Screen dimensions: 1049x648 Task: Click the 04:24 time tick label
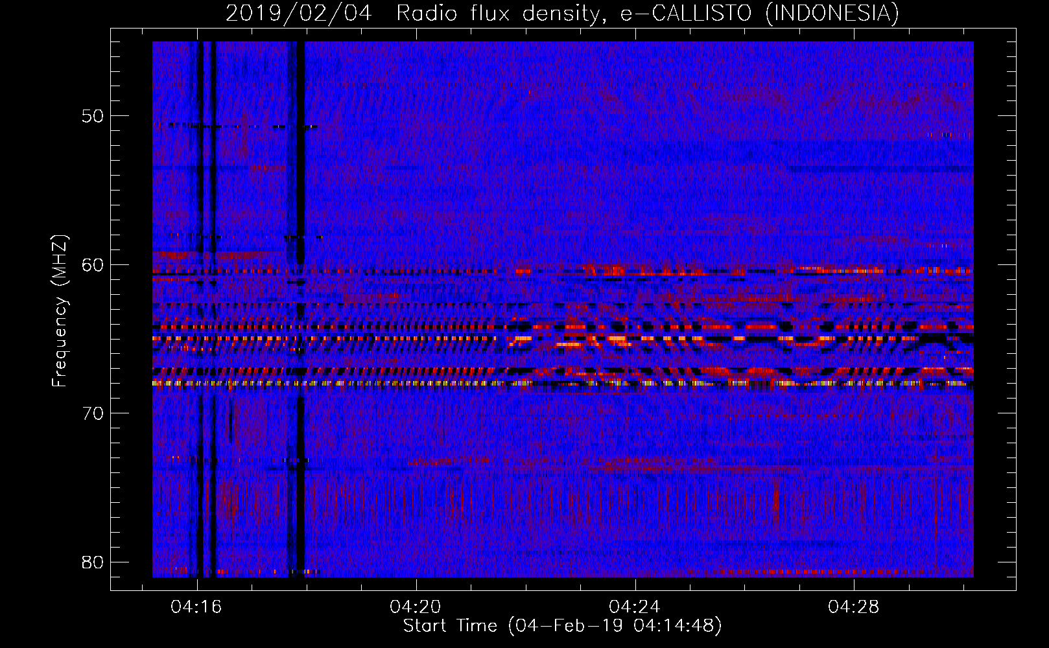click(x=635, y=607)
